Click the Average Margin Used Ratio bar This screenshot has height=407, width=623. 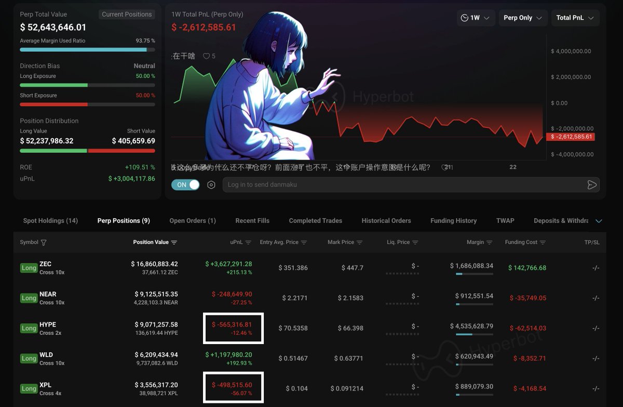click(x=87, y=50)
